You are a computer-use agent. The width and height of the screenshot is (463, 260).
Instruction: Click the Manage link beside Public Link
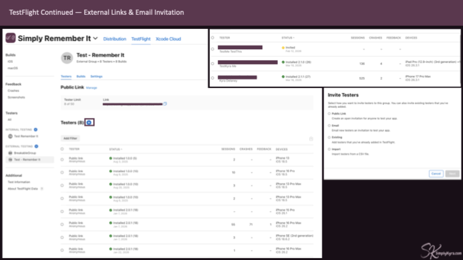[x=91, y=87]
